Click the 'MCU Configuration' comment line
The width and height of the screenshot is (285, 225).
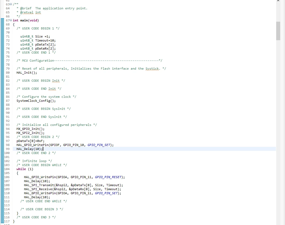tap(89, 61)
